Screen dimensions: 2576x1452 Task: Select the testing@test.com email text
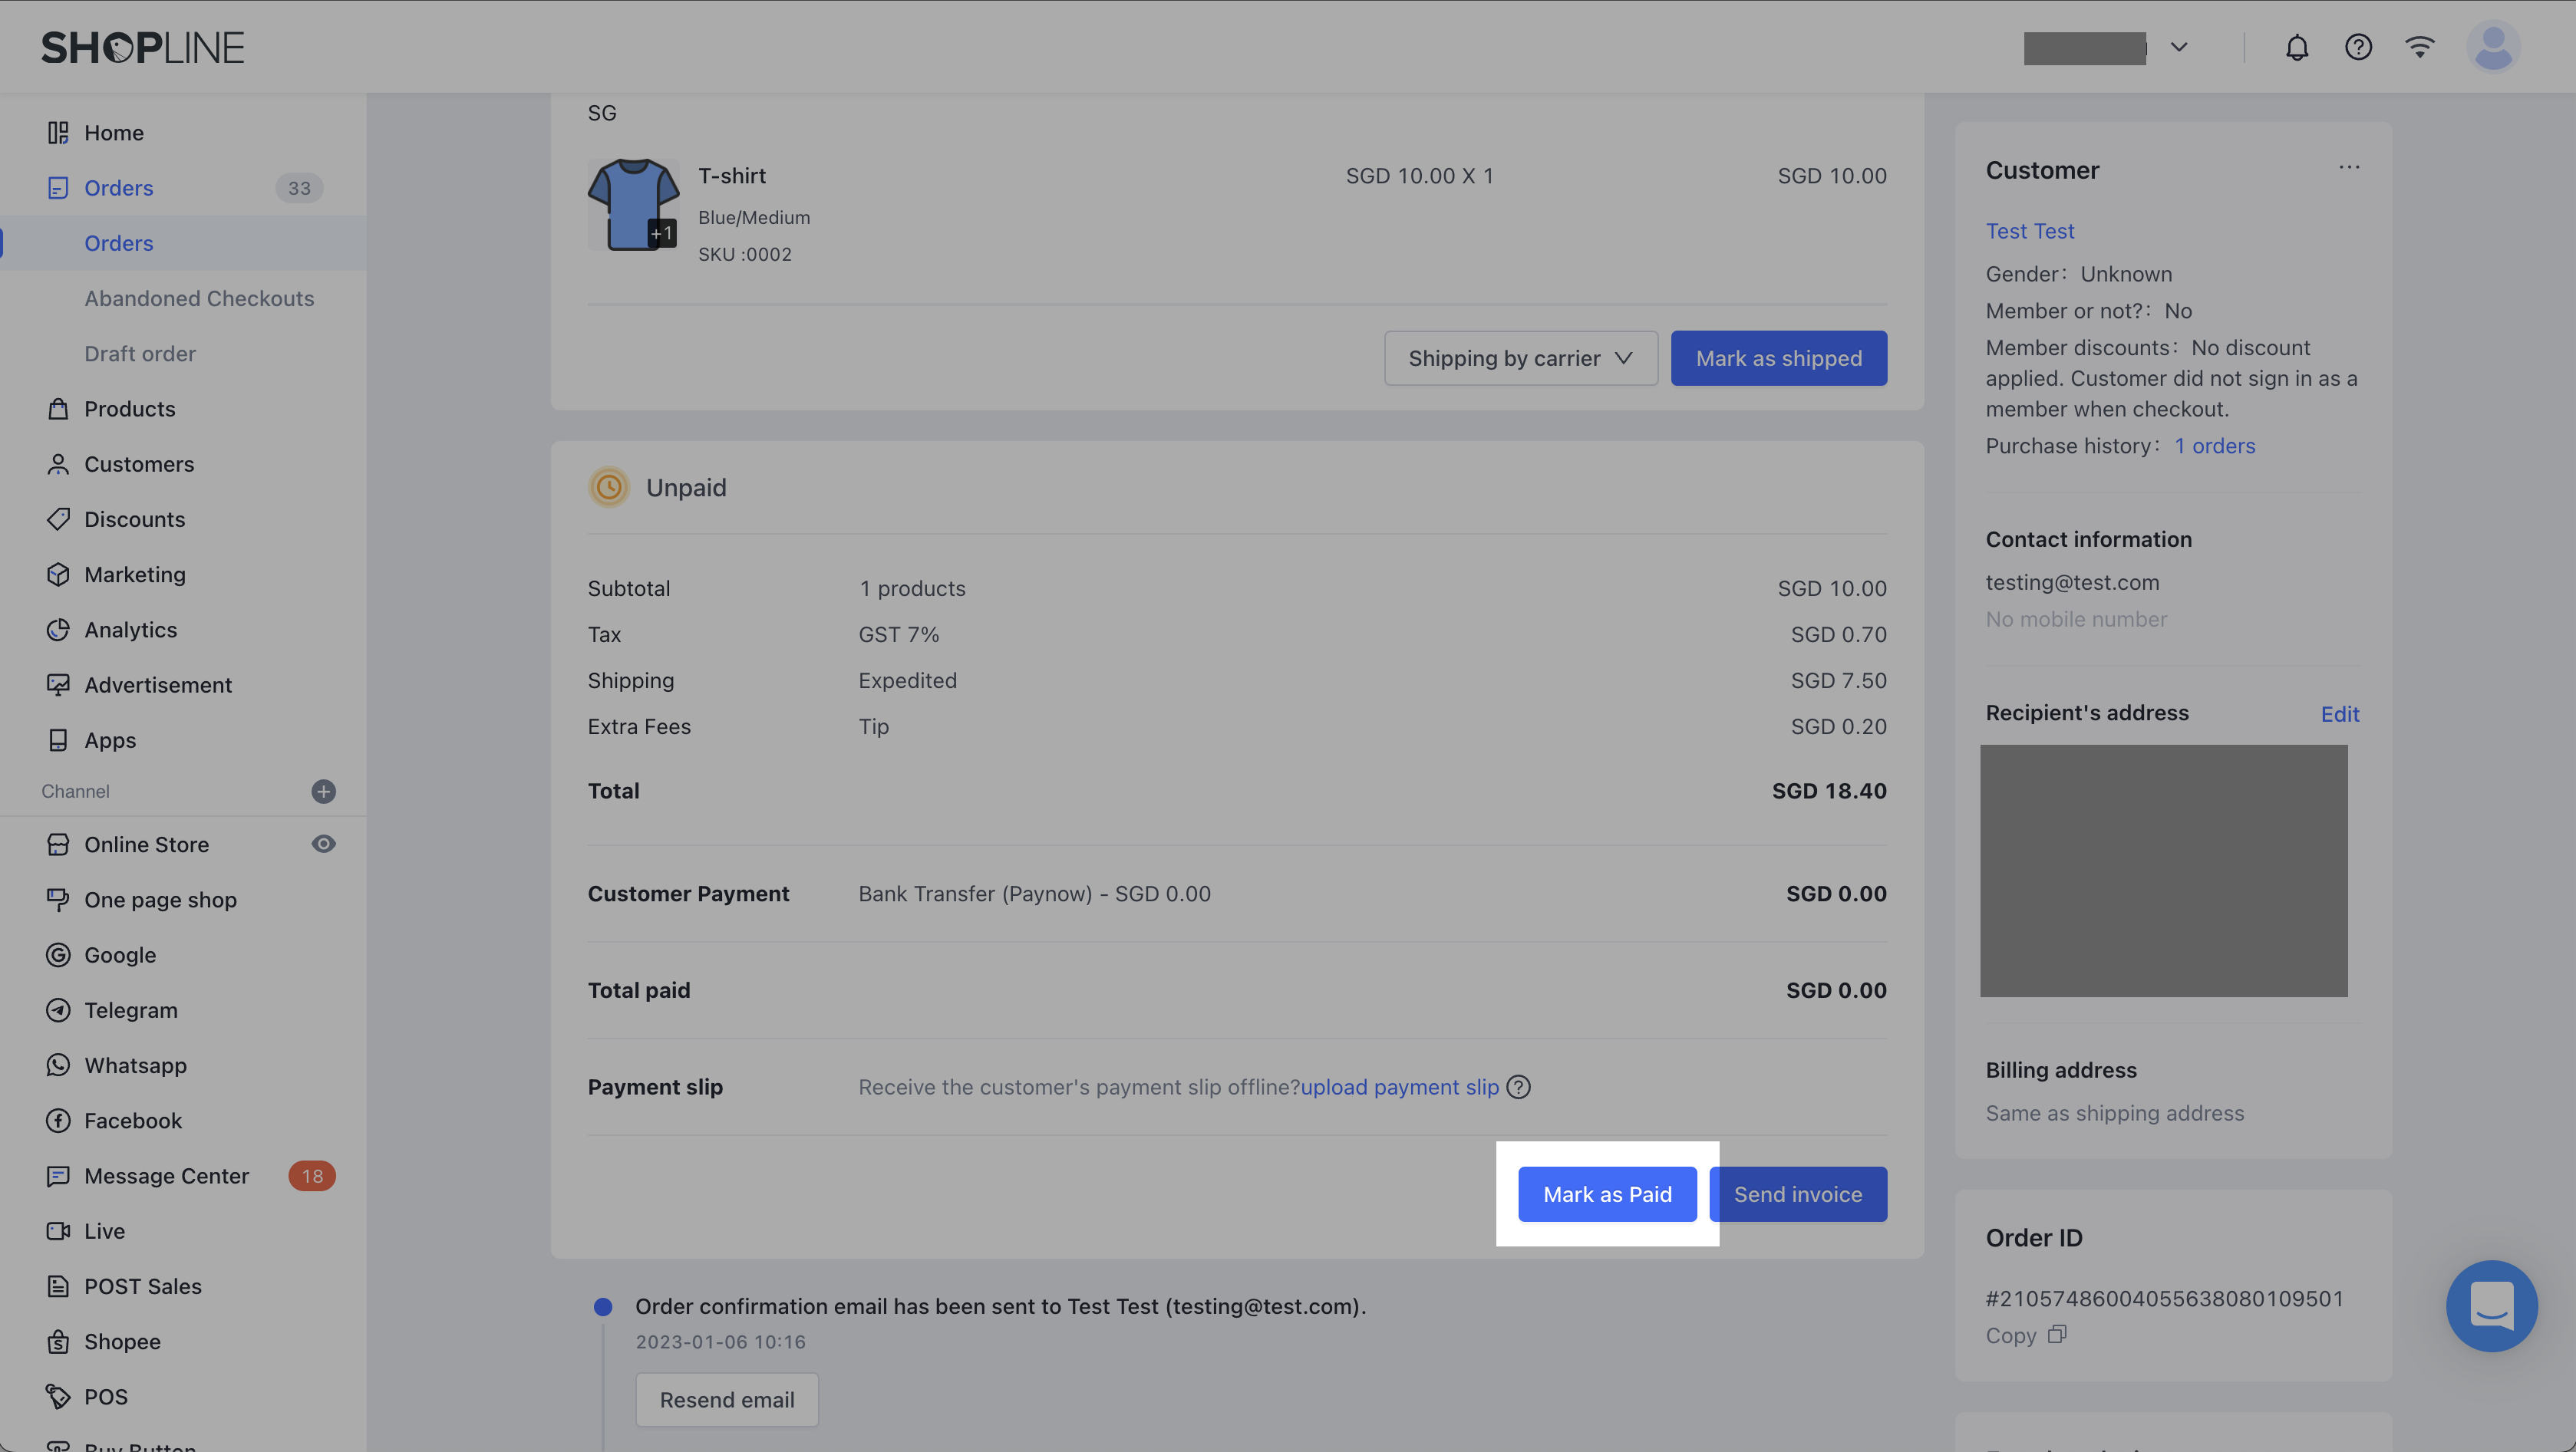tap(2072, 583)
